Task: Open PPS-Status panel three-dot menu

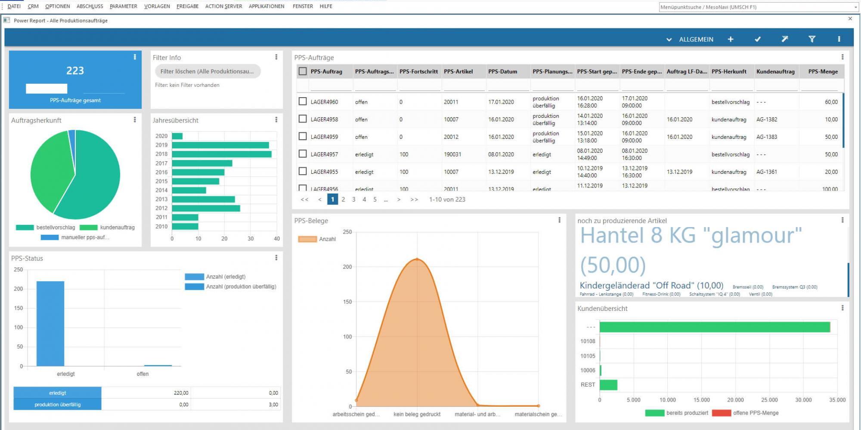Action: [x=276, y=258]
